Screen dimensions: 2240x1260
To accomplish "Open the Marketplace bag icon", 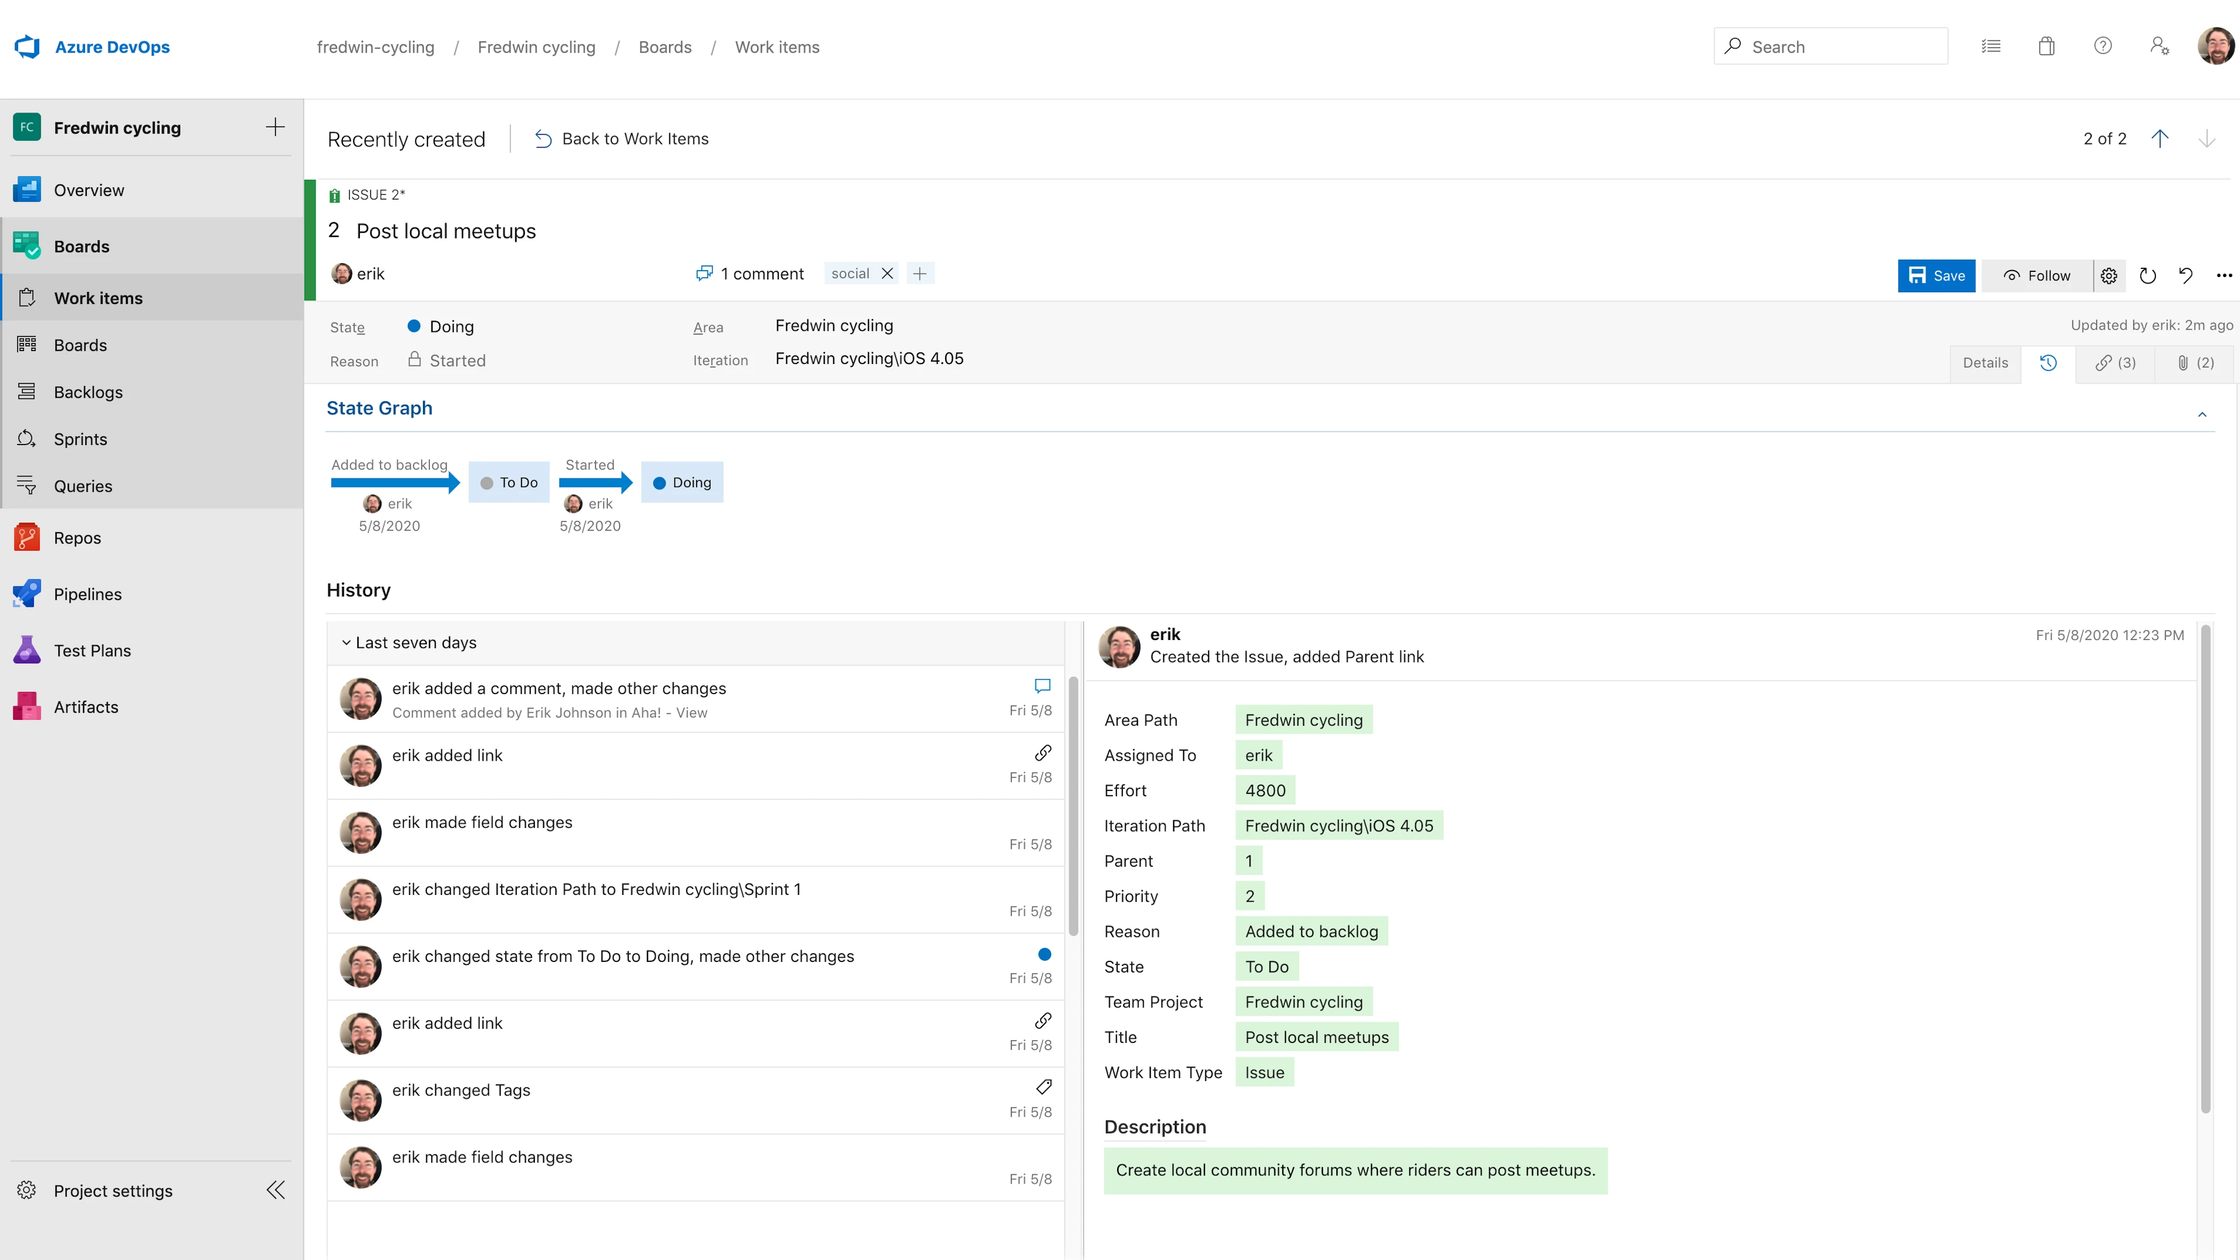I will (x=2047, y=46).
